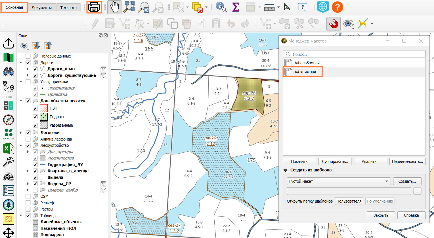Enable the OSM layer checkbox
The height and width of the screenshot is (238, 434).
(28, 196)
